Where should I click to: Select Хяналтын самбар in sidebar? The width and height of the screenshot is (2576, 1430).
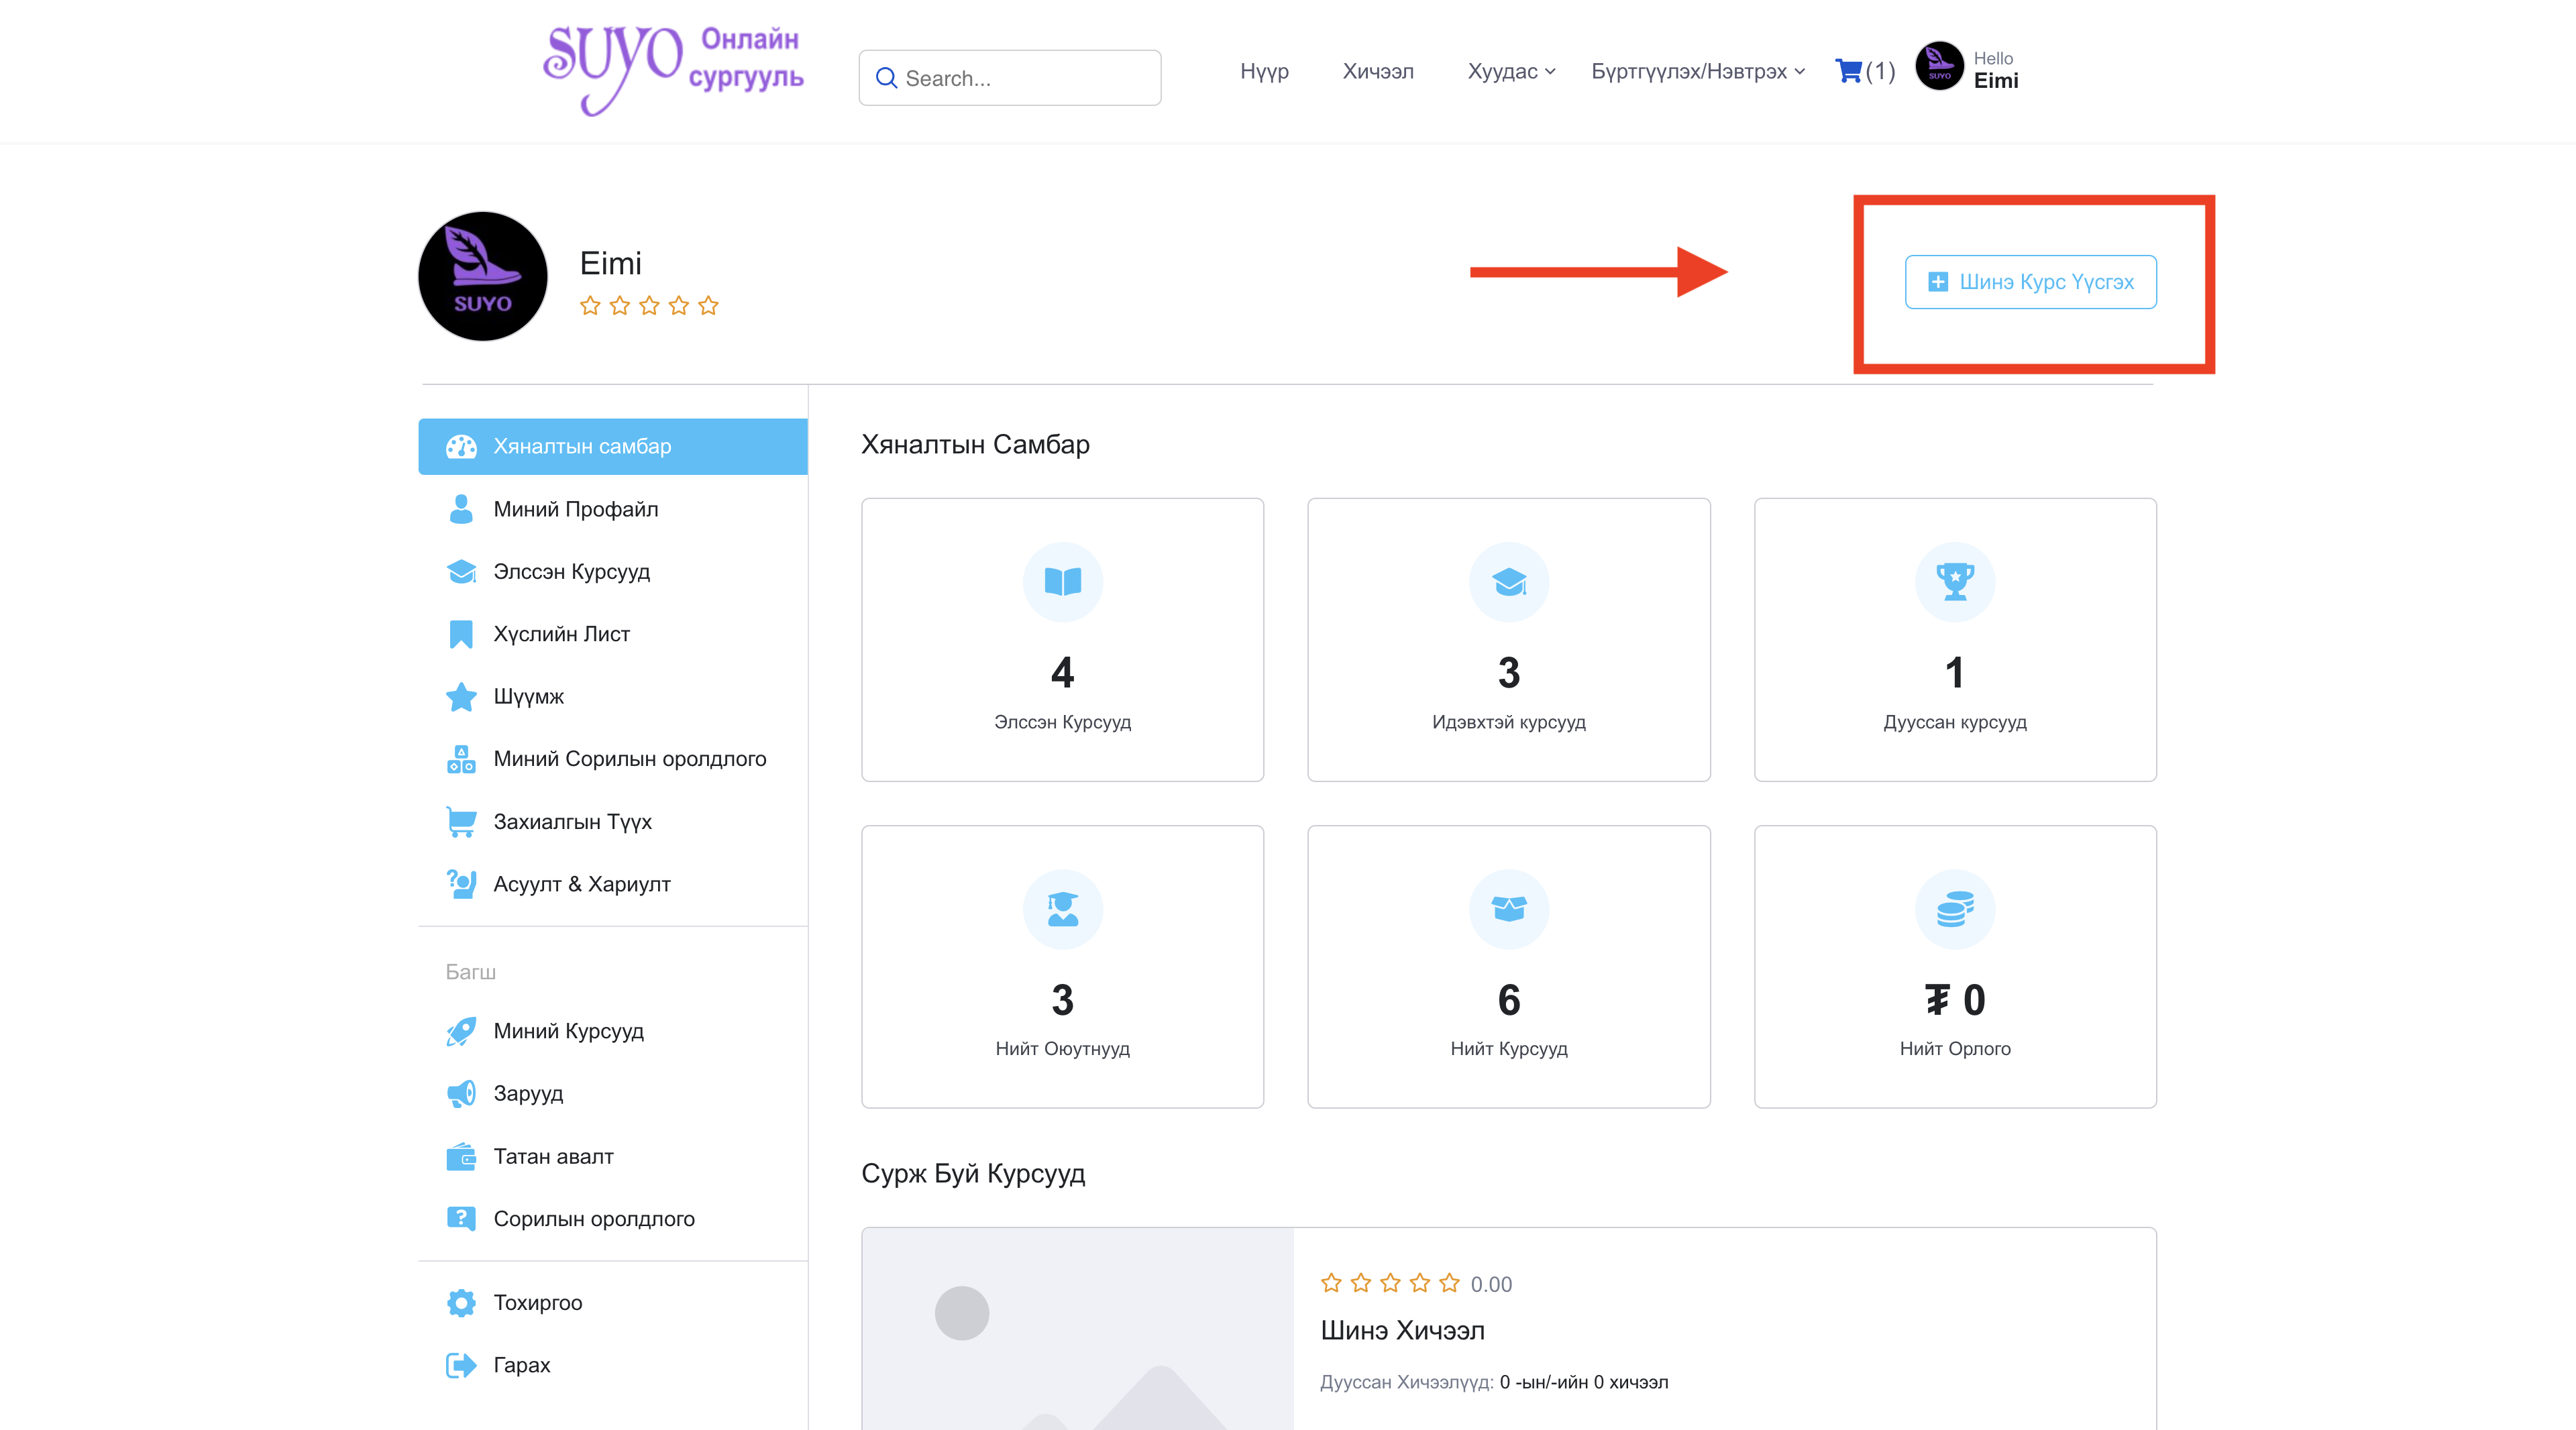coord(612,446)
